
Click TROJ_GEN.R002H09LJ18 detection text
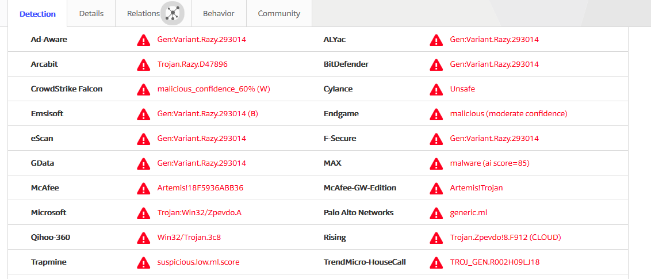tap(495, 262)
